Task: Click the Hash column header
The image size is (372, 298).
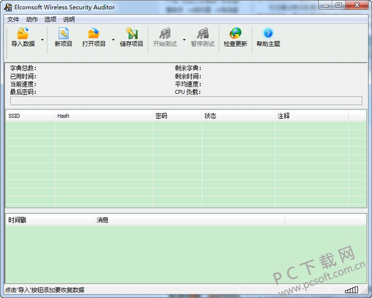Action: 104,116
